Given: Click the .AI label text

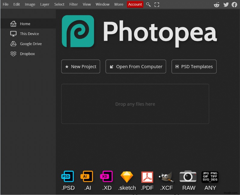Looking at the screenshot, I should click(88, 188).
